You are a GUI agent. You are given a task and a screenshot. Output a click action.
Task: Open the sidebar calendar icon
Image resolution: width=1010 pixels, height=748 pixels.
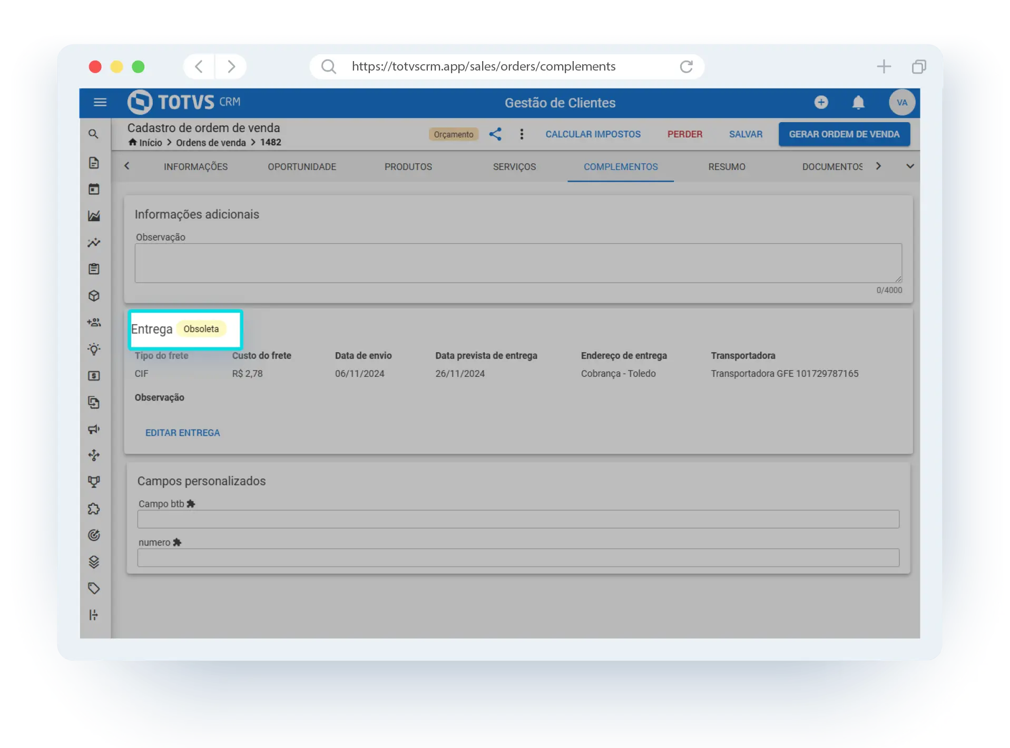(x=94, y=189)
